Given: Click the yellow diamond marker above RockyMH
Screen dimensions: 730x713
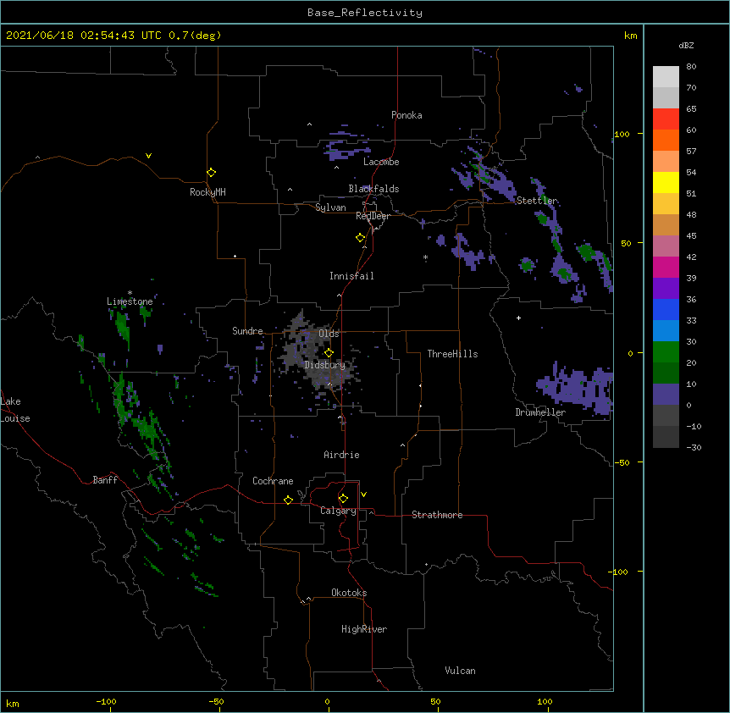Looking at the screenshot, I should [212, 173].
